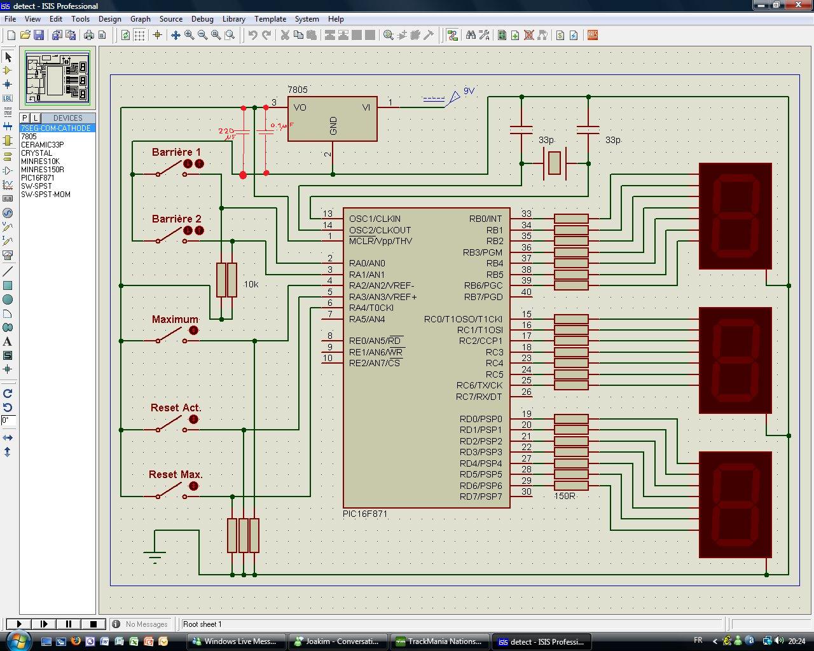814x651 pixels.
Task: Toggle the grid display button
Action: click(x=139, y=36)
